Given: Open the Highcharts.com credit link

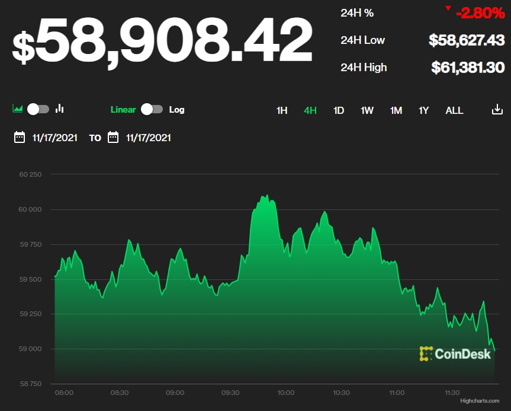Looking at the screenshot, I should 480,400.
